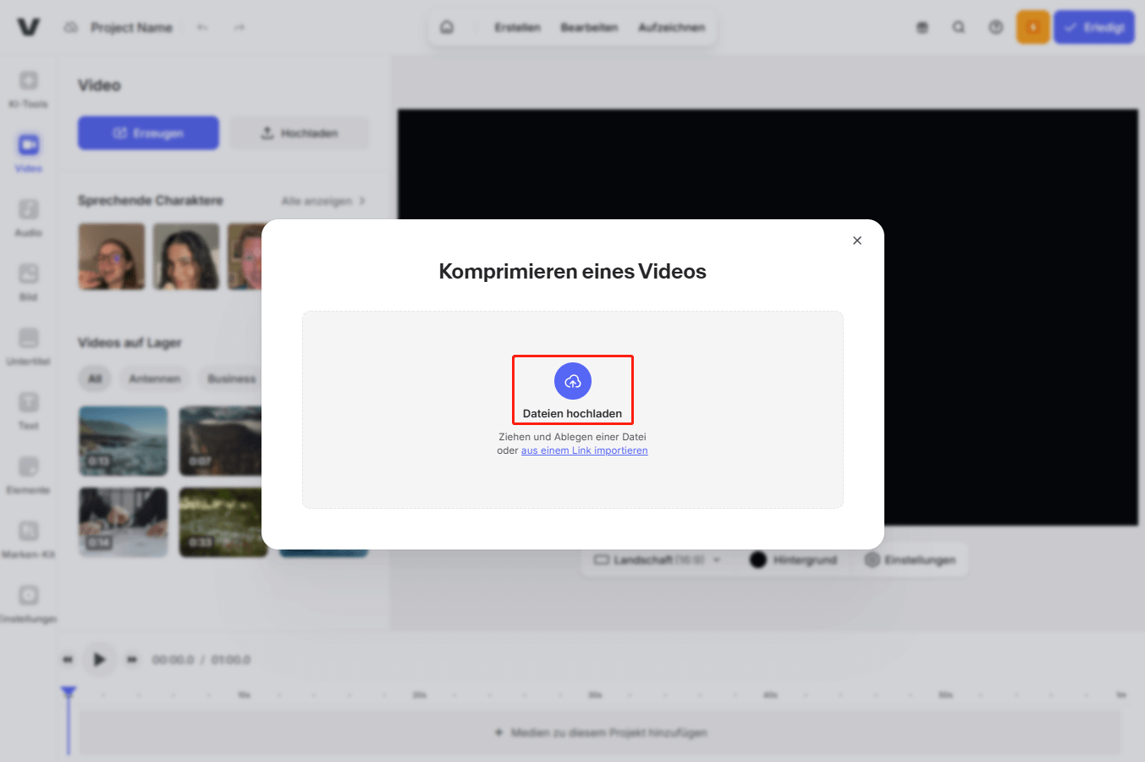Open the aus einem Link importieren link
The width and height of the screenshot is (1145, 762).
[x=585, y=450]
